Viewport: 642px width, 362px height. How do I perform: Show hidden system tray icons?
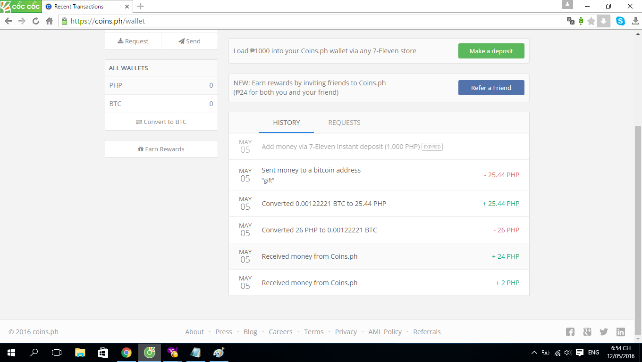point(534,353)
